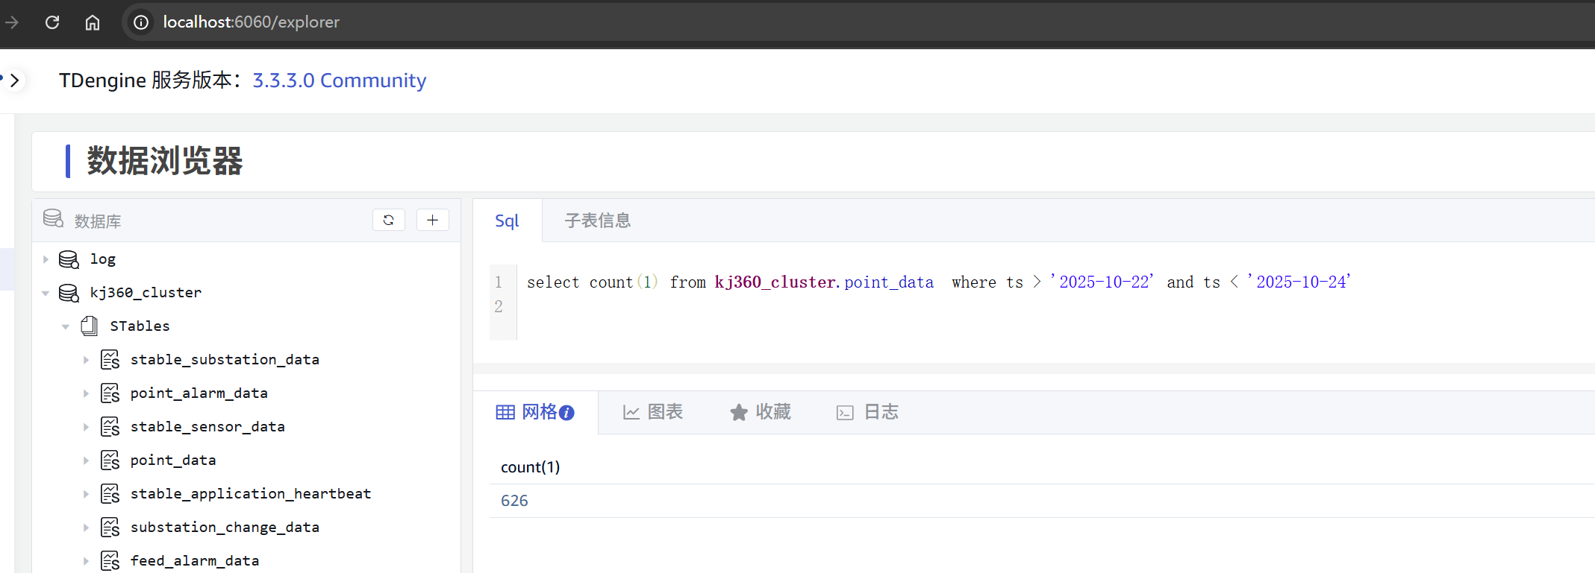
Task: Click the STables folder icon
Action: coord(90,326)
